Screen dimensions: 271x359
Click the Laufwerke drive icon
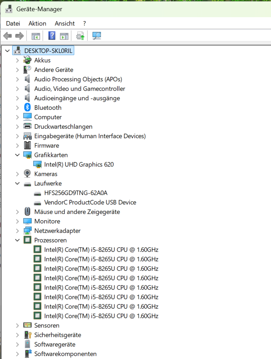(x=27, y=184)
